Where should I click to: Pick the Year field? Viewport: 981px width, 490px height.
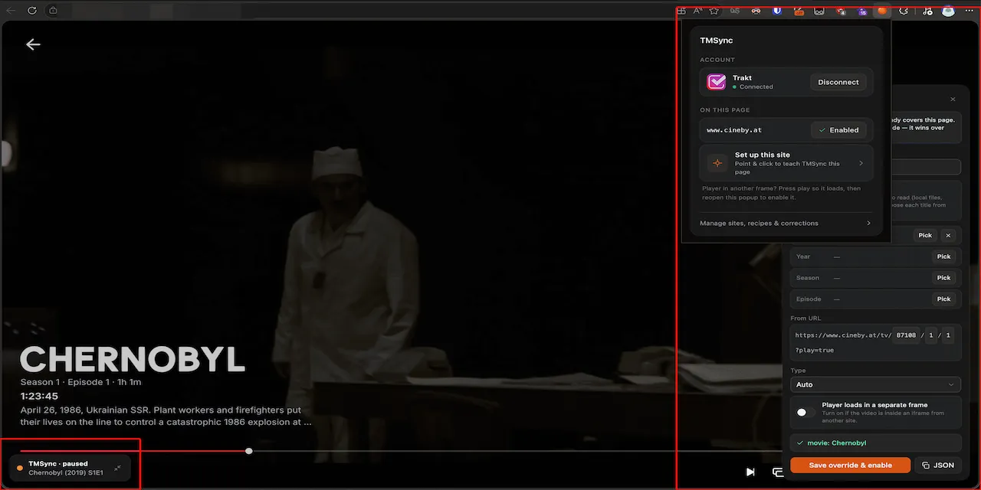click(943, 256)
